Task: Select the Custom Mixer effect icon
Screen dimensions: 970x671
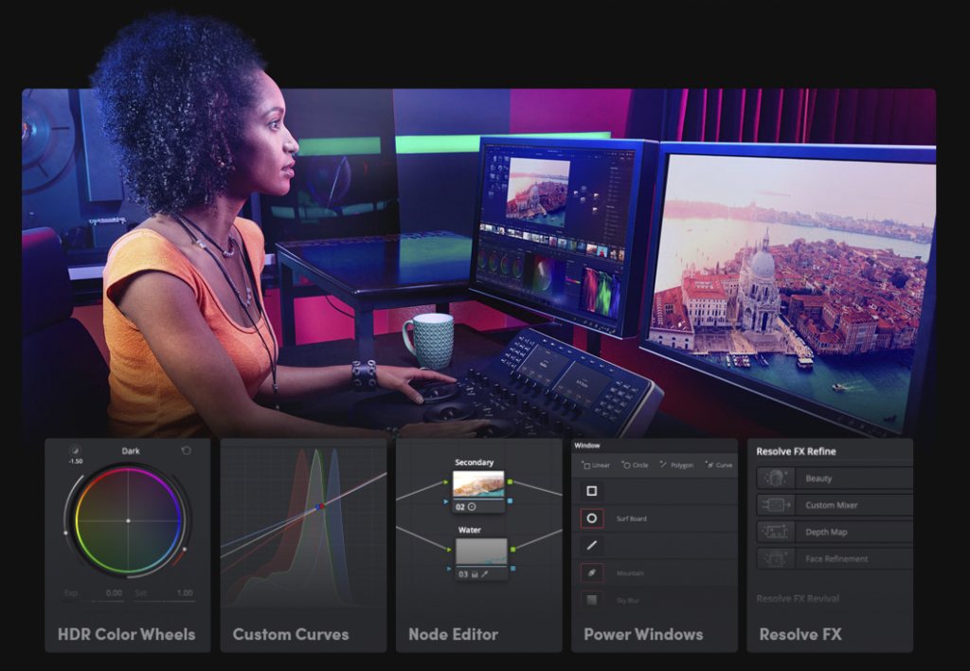Action: pyautogui.click(x=775, y=505)
